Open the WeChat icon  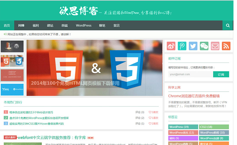204,46
